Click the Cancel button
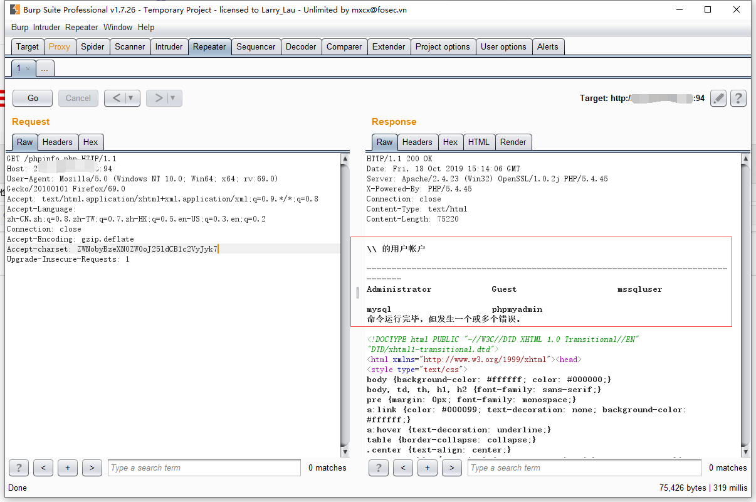Screen dimensions: 756x502 tap(78, 98)
